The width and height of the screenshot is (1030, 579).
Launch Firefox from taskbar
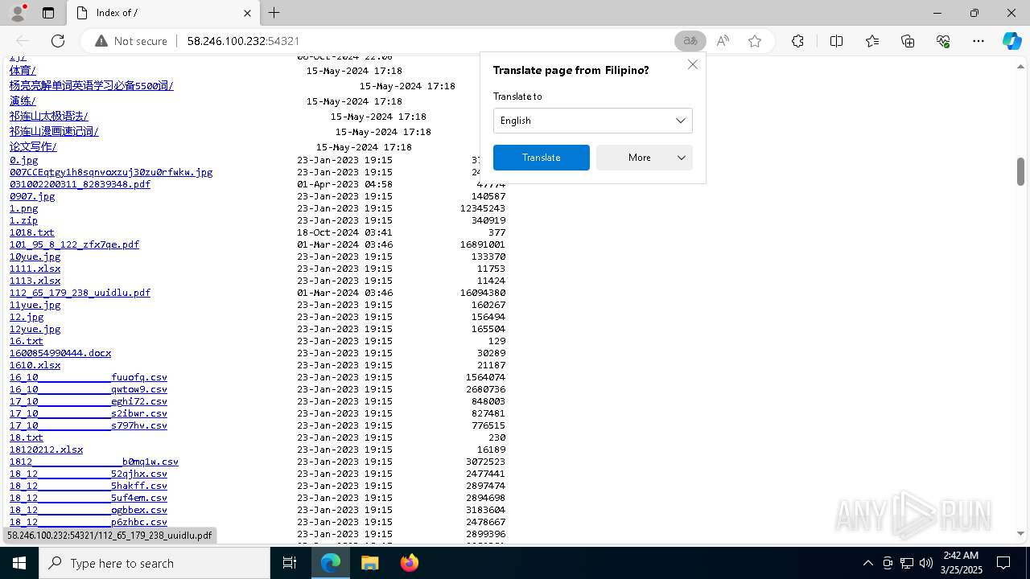pos(409,563)
